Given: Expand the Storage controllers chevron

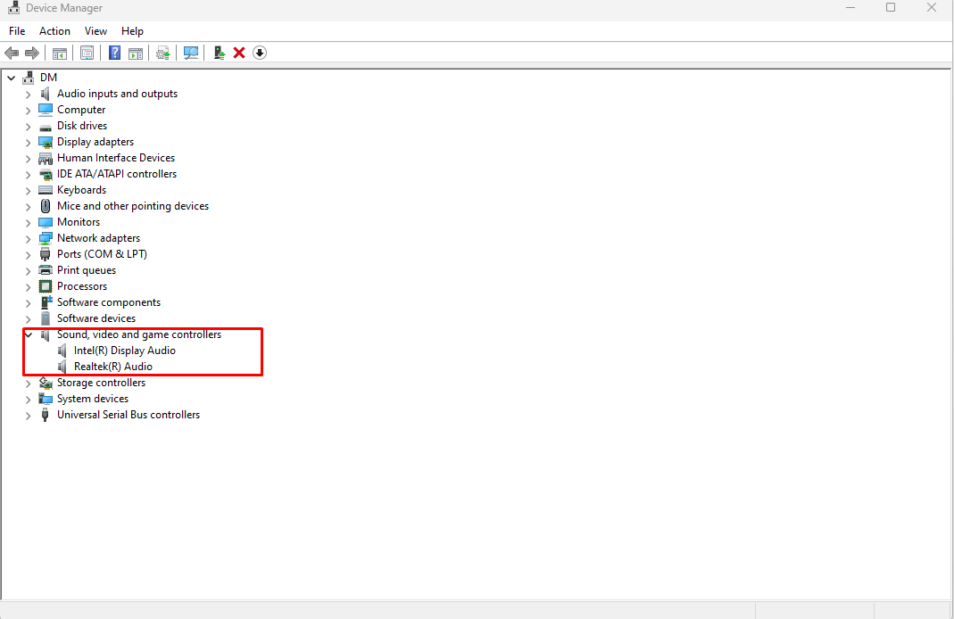Looking at the screenshot, I should click(28, 383).
